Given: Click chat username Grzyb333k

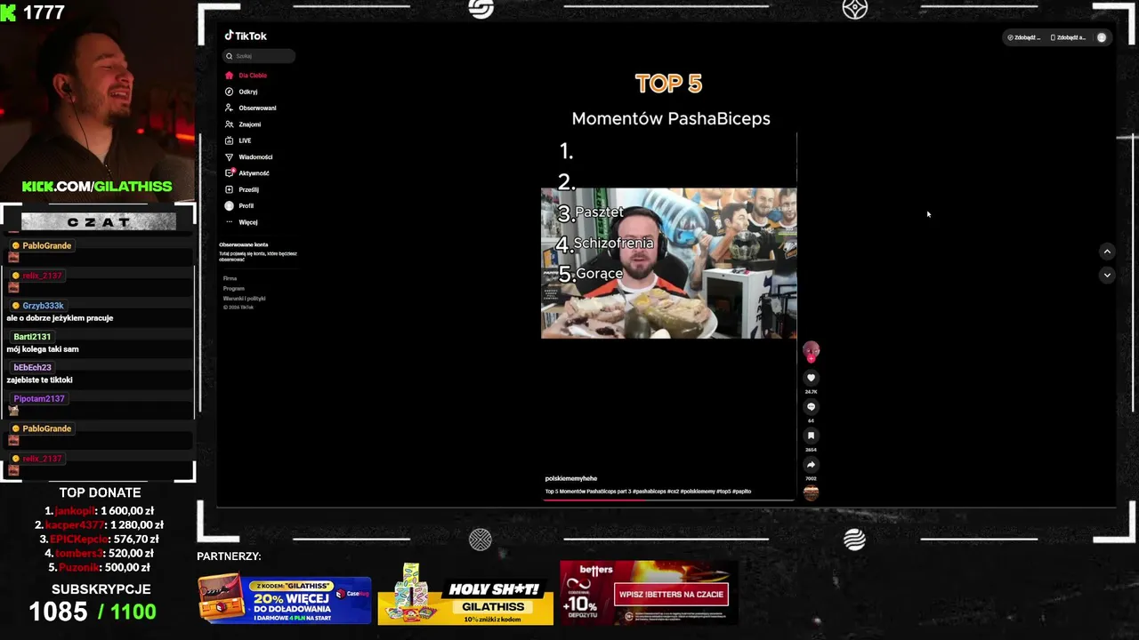Looking at the screenshot, I should (43, 306).
